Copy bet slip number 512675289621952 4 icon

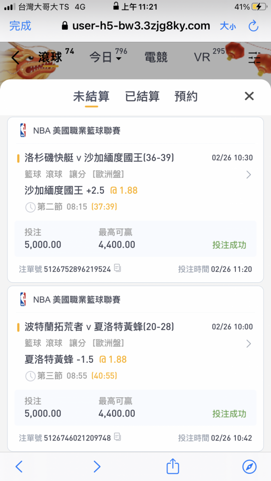tap(117, 268)
